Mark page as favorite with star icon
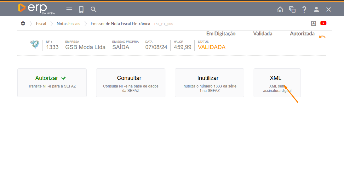 [x=313, y=23]
